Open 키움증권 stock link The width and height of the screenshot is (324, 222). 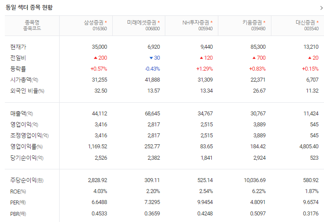tap(252, 22)
